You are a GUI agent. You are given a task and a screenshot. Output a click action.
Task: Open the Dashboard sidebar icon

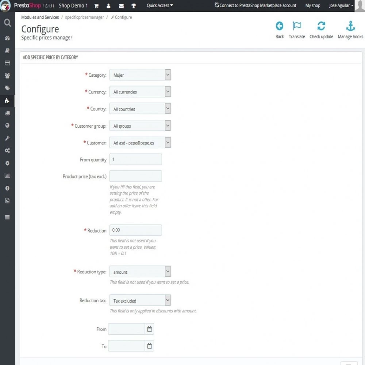[7, 38]
